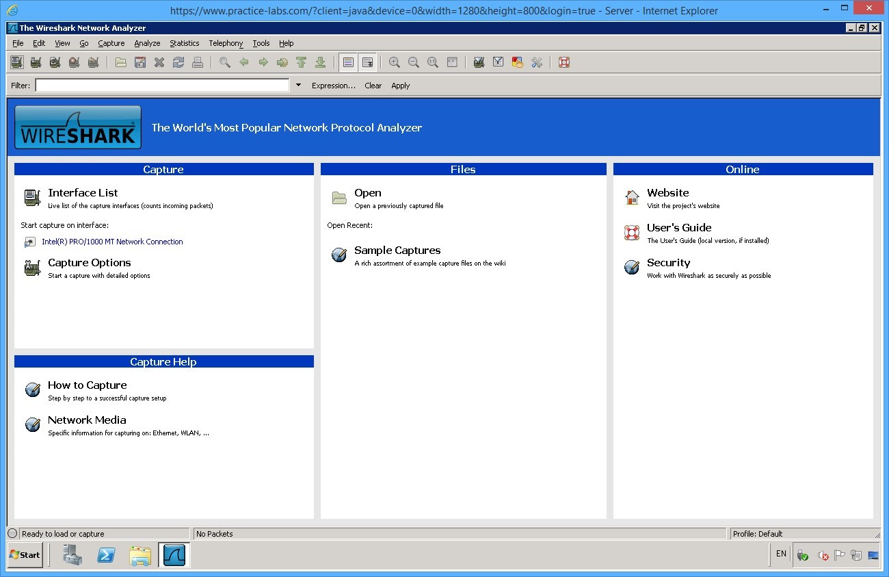Expand the Filter history dropdown arrow
889x577 pixels.
pos(298,85)
